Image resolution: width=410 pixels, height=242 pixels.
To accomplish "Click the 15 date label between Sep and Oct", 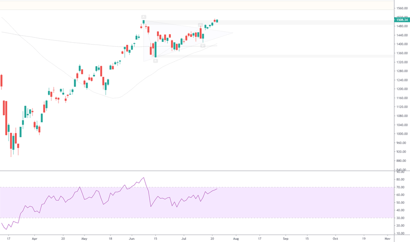I will pos(307,238).
